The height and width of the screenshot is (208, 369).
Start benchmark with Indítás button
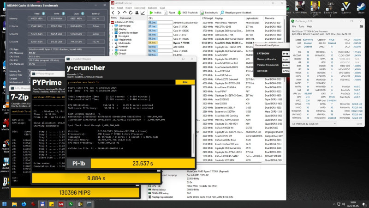tap(155, 13)
